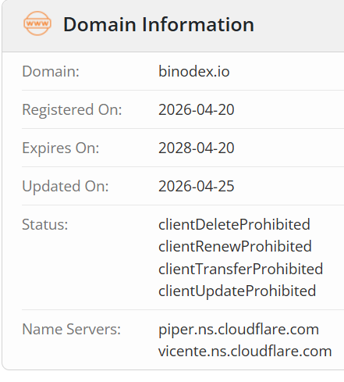Click the Domain: field label

coord(51,71)
